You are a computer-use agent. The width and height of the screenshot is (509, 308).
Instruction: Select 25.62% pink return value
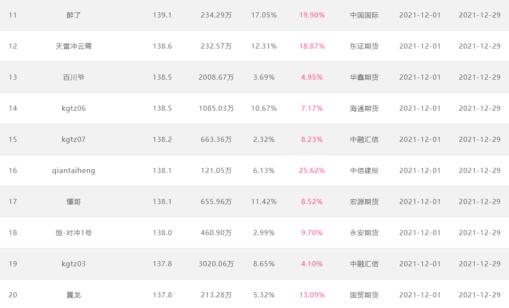(312, 171)
